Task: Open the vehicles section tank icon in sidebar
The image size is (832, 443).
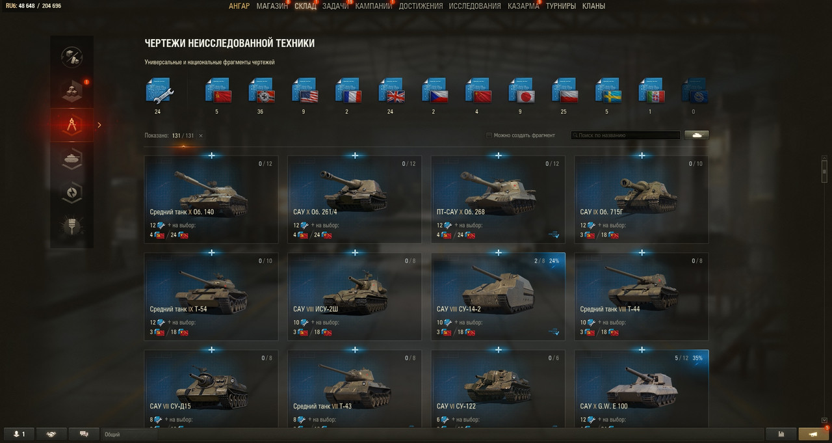Action: coord(71,159)
